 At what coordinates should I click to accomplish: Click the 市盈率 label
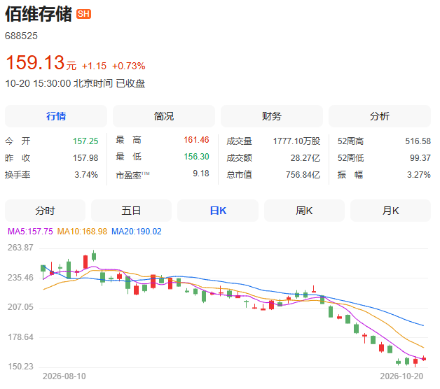[x=132, y=175]
